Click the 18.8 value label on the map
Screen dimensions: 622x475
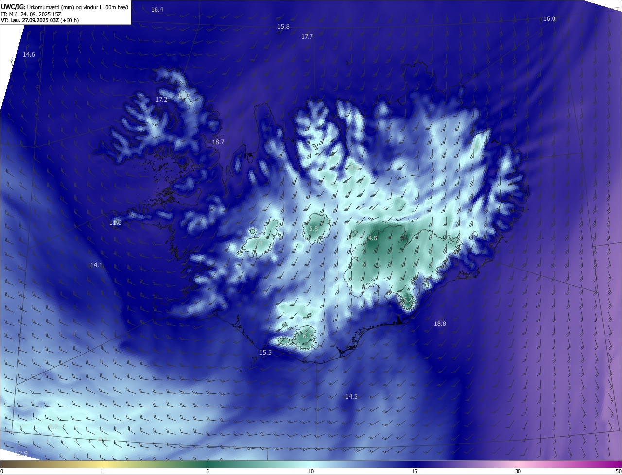pos(440,324)
